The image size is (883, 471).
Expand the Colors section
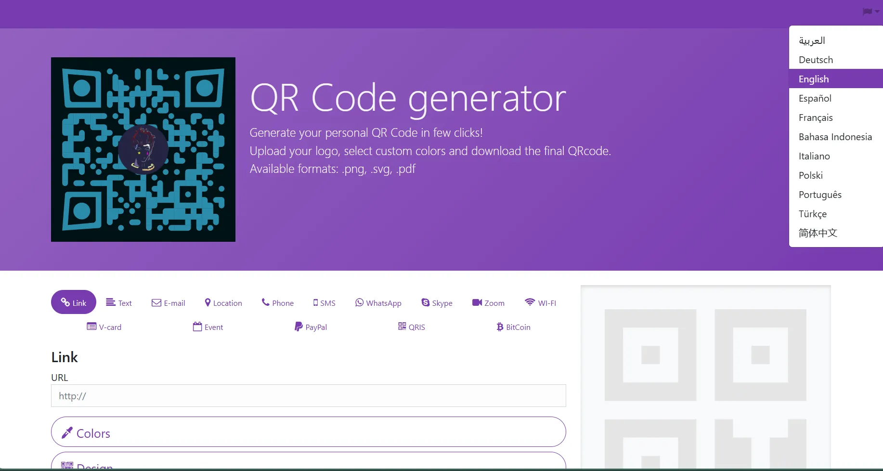coord(309,432)
